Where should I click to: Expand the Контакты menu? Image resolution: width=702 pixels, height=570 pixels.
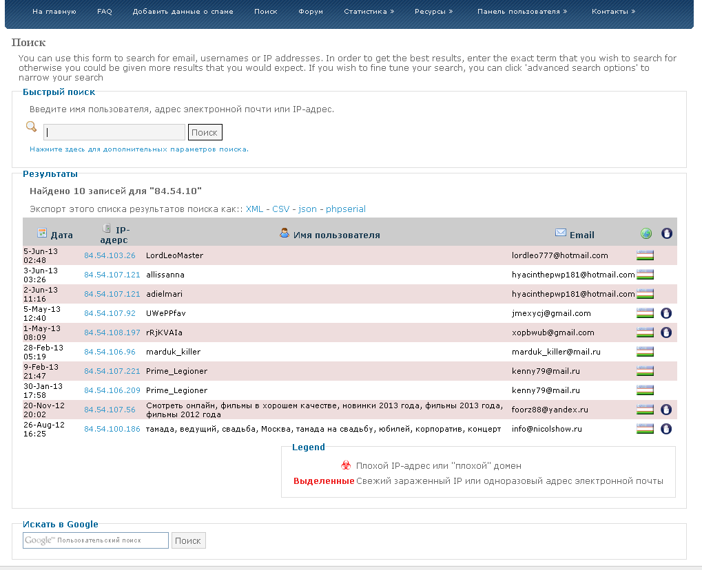coord(613,12)
